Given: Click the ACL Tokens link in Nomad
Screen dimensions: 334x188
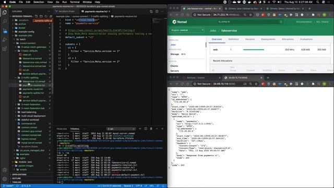Looking at the screenshot, I should [x=322, y=22].
